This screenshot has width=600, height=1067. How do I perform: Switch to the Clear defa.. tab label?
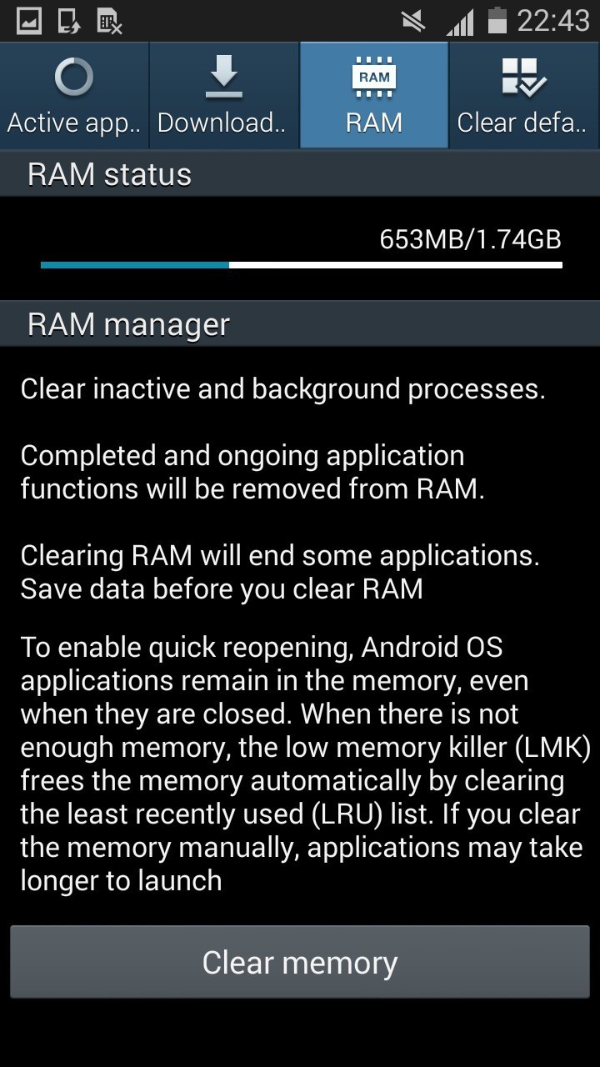click(x=522, y=123)
